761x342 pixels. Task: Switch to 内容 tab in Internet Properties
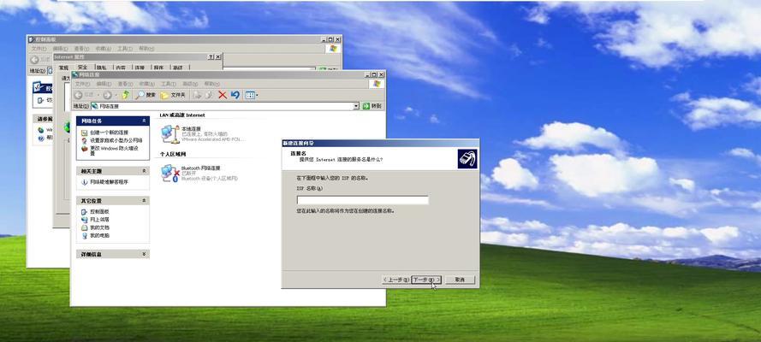pyautogui.click(x=121, y=68)
